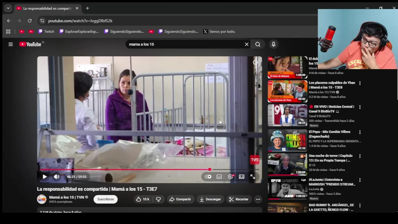Click the Recortar button
The width and height of the screenshot is (398, 224).
pos(239,199)
